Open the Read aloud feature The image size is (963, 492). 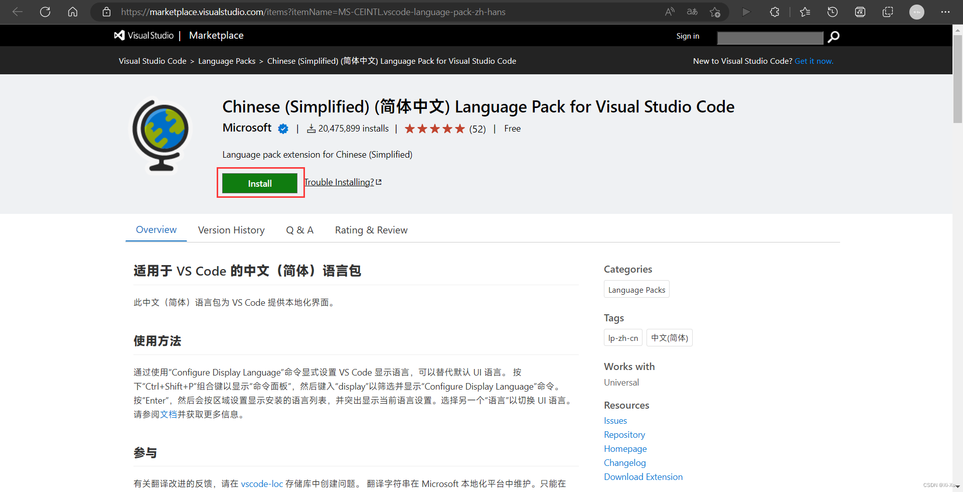[670, 12]
